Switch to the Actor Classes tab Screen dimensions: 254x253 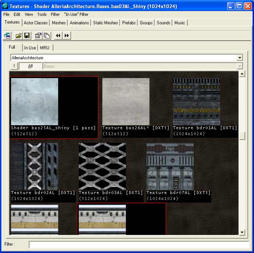coord(36,23)
